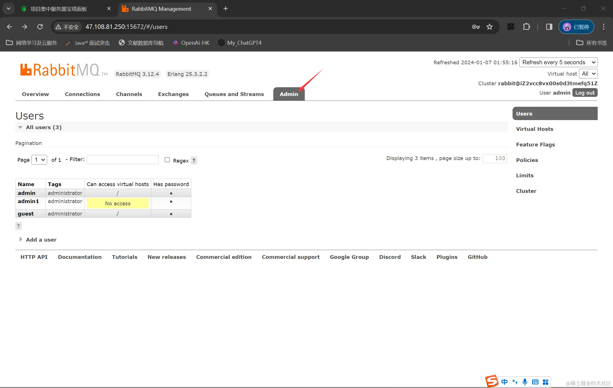Switch to the Queues and Streams tab

[x=234, y=94]
